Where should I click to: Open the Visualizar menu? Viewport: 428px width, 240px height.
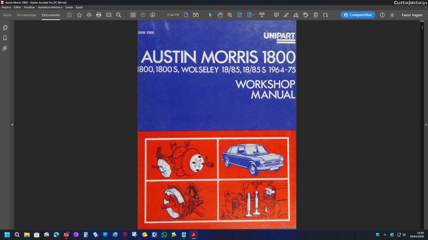[x=29, y=7]
